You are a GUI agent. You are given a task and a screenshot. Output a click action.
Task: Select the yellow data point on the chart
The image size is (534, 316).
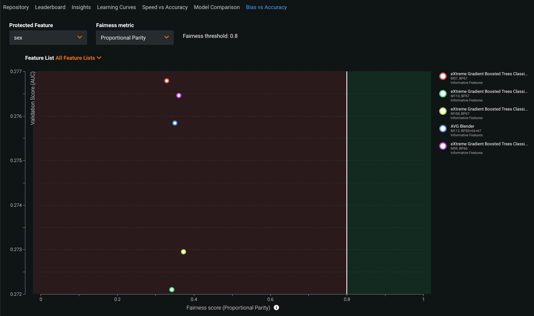click(183, 252)
